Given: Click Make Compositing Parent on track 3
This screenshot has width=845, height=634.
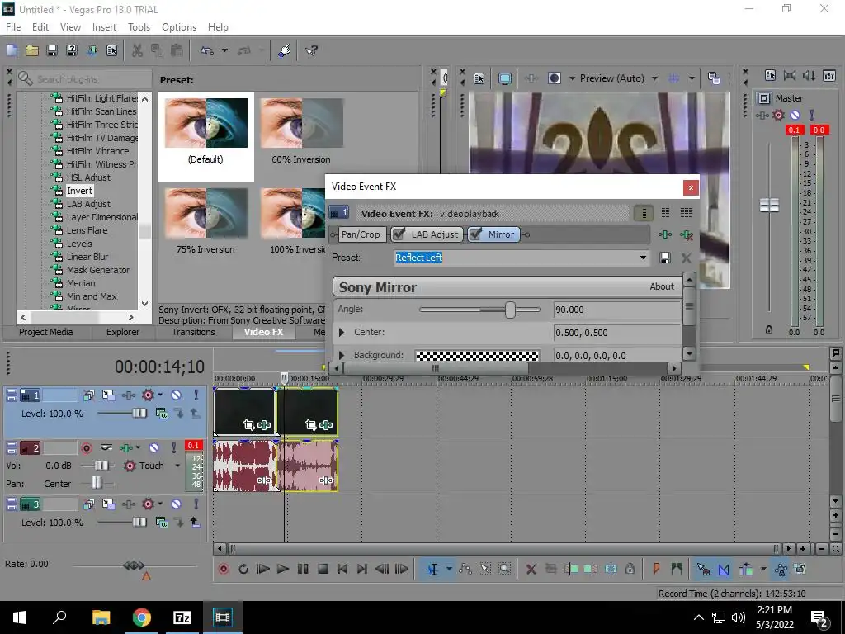Looking at the screenshot, I should pos(195,522).
